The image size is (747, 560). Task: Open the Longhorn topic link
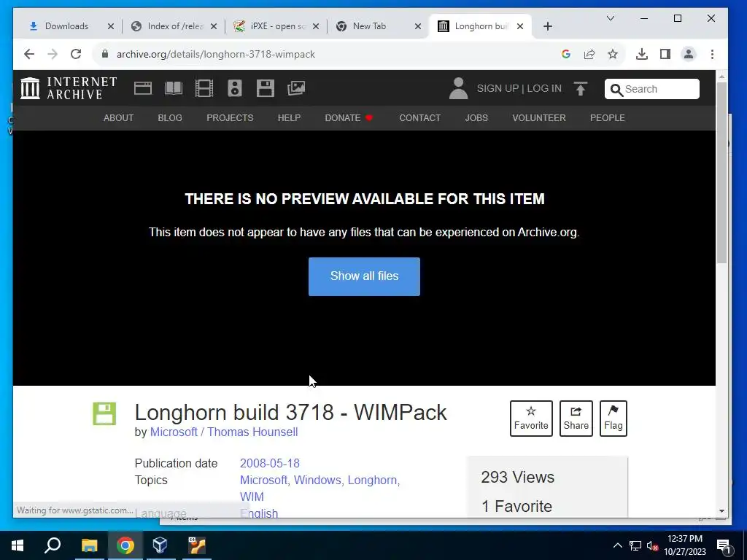click(372, 480)
